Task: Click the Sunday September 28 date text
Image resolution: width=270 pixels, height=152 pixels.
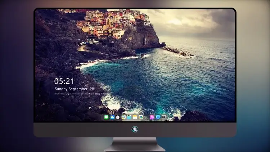Action: click(74, 89)
